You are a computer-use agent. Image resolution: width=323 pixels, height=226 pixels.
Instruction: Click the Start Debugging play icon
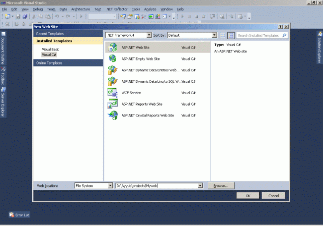point(81,16)
